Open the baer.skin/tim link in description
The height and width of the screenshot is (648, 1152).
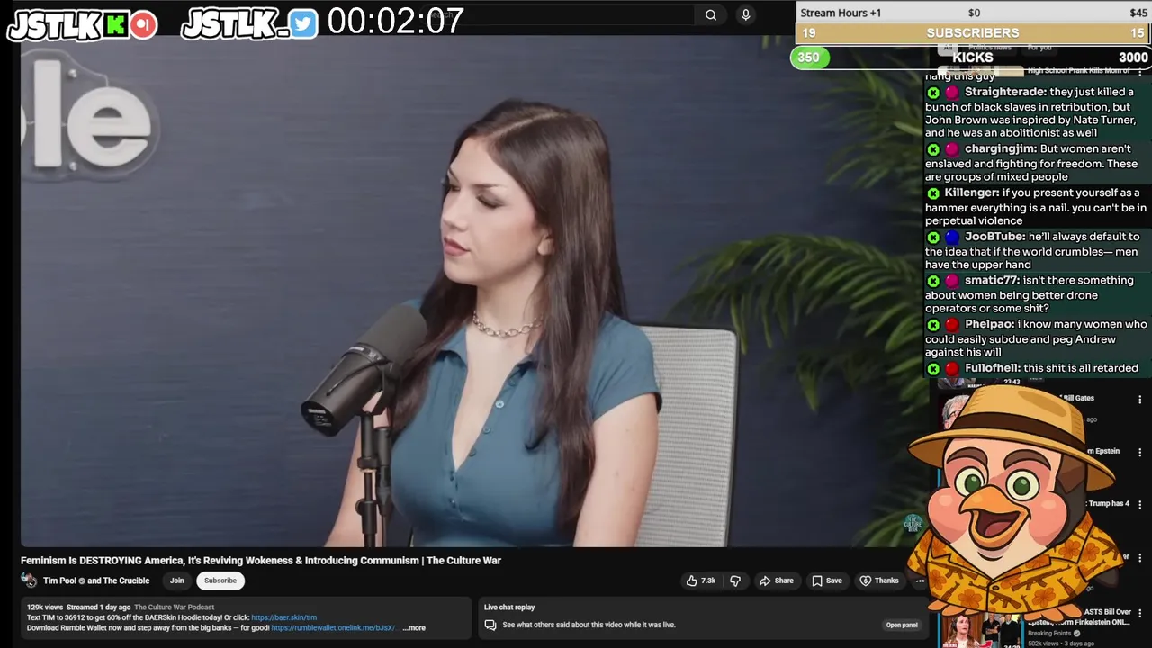click(x=283, y=617)
